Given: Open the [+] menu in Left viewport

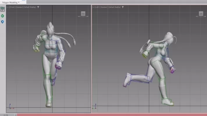Looking at the screenshot, I should (93, 7).
